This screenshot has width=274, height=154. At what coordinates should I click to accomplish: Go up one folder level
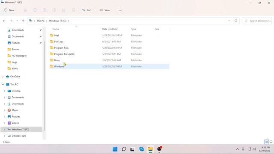(23, 21)
